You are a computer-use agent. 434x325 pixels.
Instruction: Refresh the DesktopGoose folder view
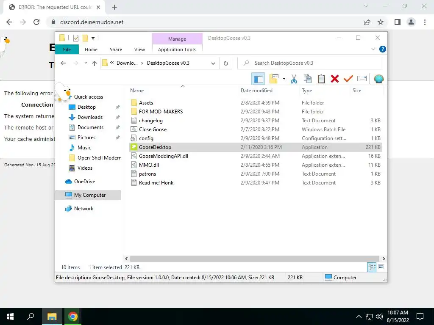coord(226,63)
